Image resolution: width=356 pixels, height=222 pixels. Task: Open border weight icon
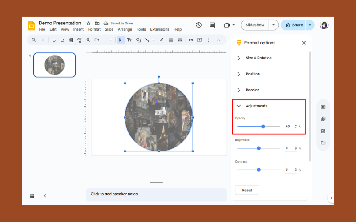click(171, 40)
